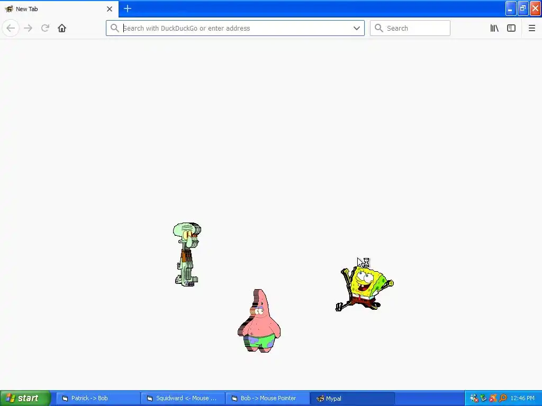Switch to Bob -> Mouse Pointer window
The width and height of the screenshot is (542, 406).
267,398
